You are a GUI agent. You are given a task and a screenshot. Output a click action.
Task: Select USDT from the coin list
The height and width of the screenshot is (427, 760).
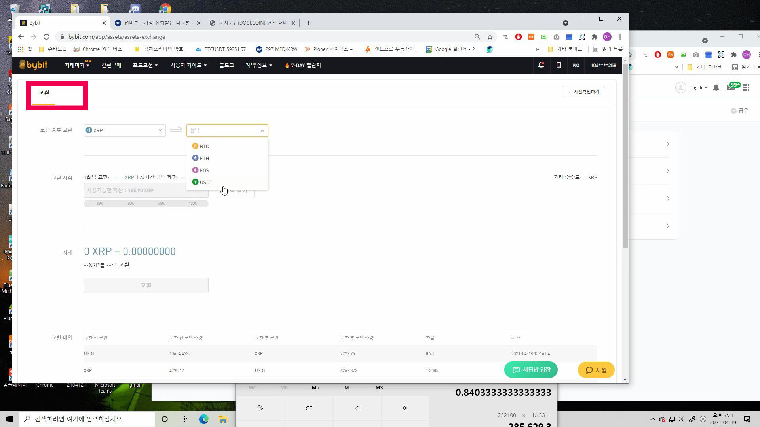(206, 182)
